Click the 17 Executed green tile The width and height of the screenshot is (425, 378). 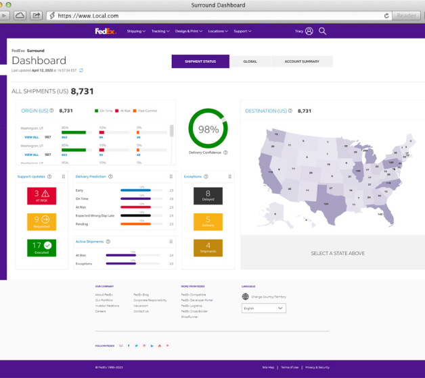pos(41,248)
